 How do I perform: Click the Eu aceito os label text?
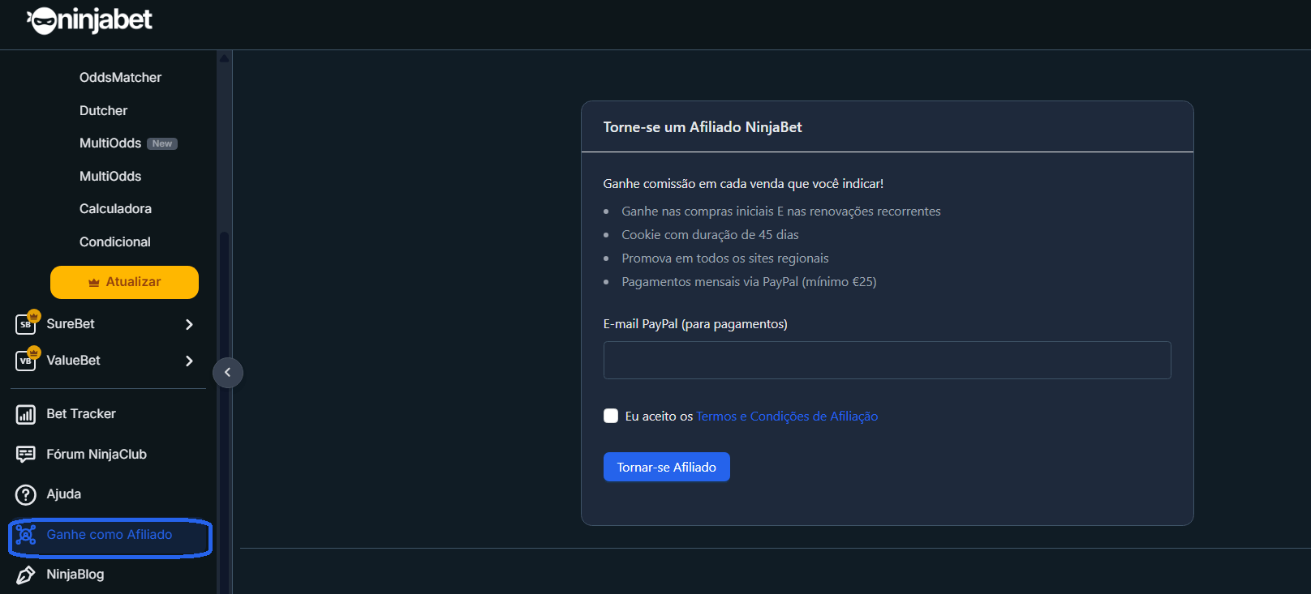coord(659,417)
